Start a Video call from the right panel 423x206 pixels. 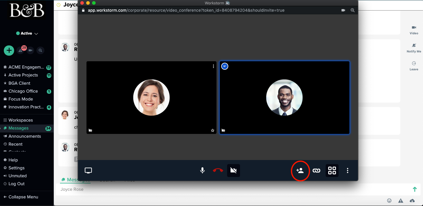pos(414,30)
